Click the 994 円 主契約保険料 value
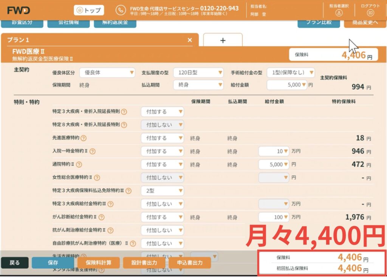Image resolution: width=387 pixels, height=277 pixels. click(x=361, y=87)
